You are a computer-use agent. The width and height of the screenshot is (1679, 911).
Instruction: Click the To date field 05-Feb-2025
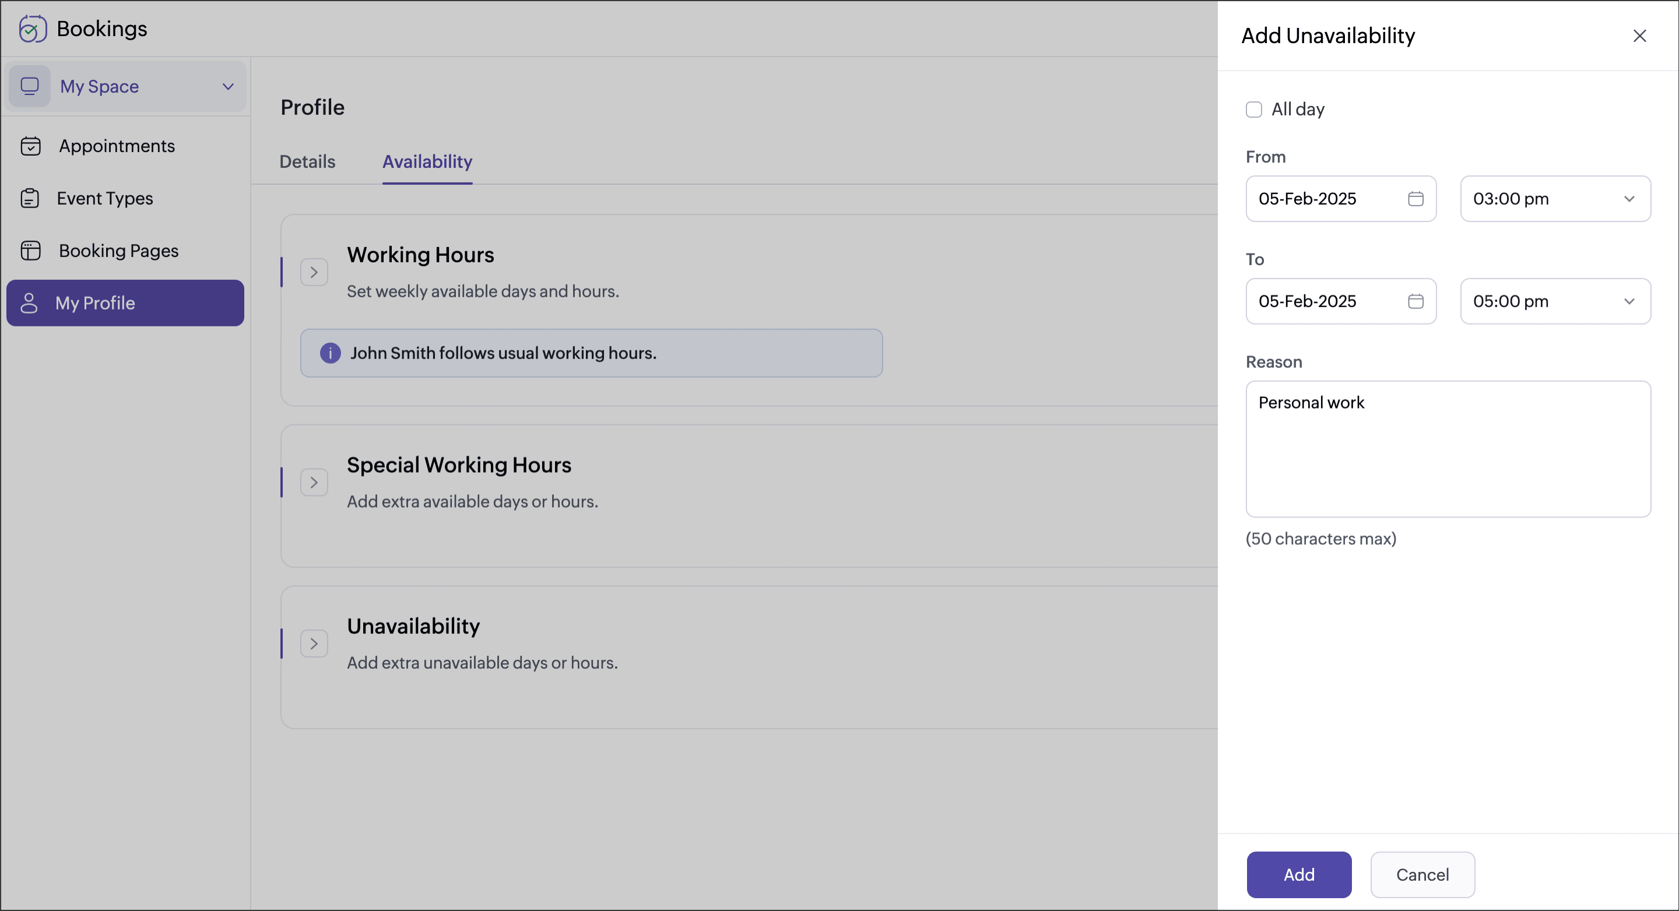(x=1341, y=301)
